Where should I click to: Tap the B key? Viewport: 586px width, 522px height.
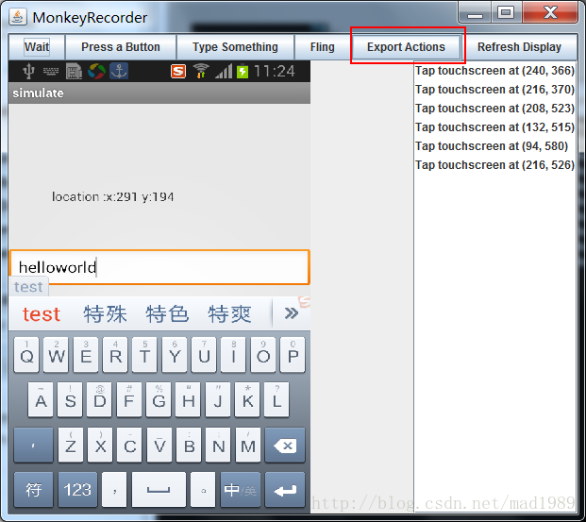click(x=189, y=445)
